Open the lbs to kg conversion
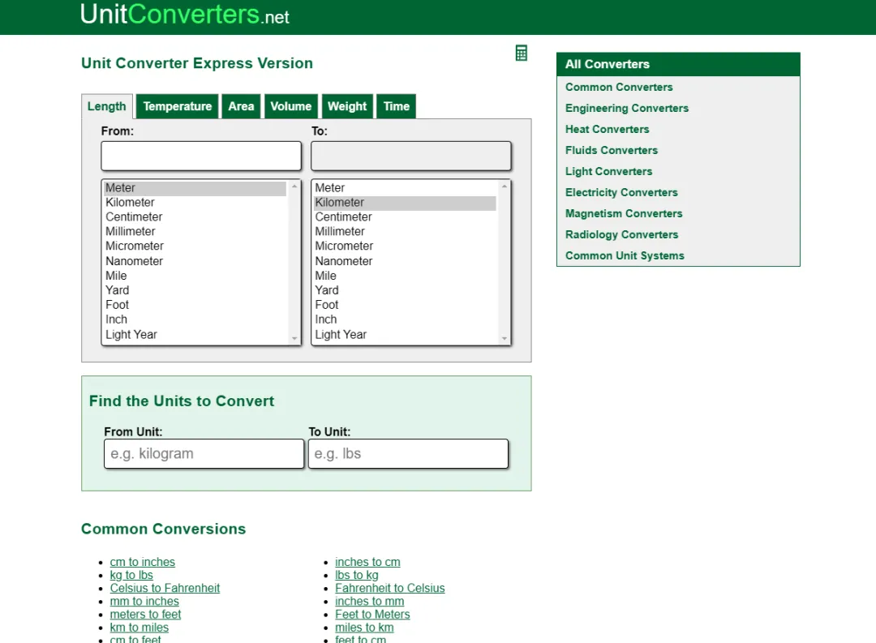The height and width of the screenshot is (643, 876). coord(356,575)
